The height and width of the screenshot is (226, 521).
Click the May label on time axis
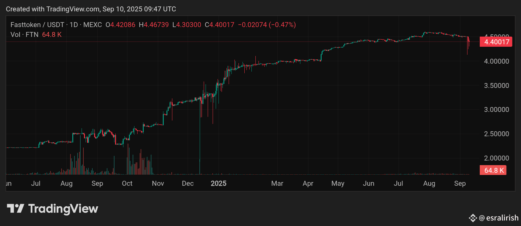pos(338,183)
